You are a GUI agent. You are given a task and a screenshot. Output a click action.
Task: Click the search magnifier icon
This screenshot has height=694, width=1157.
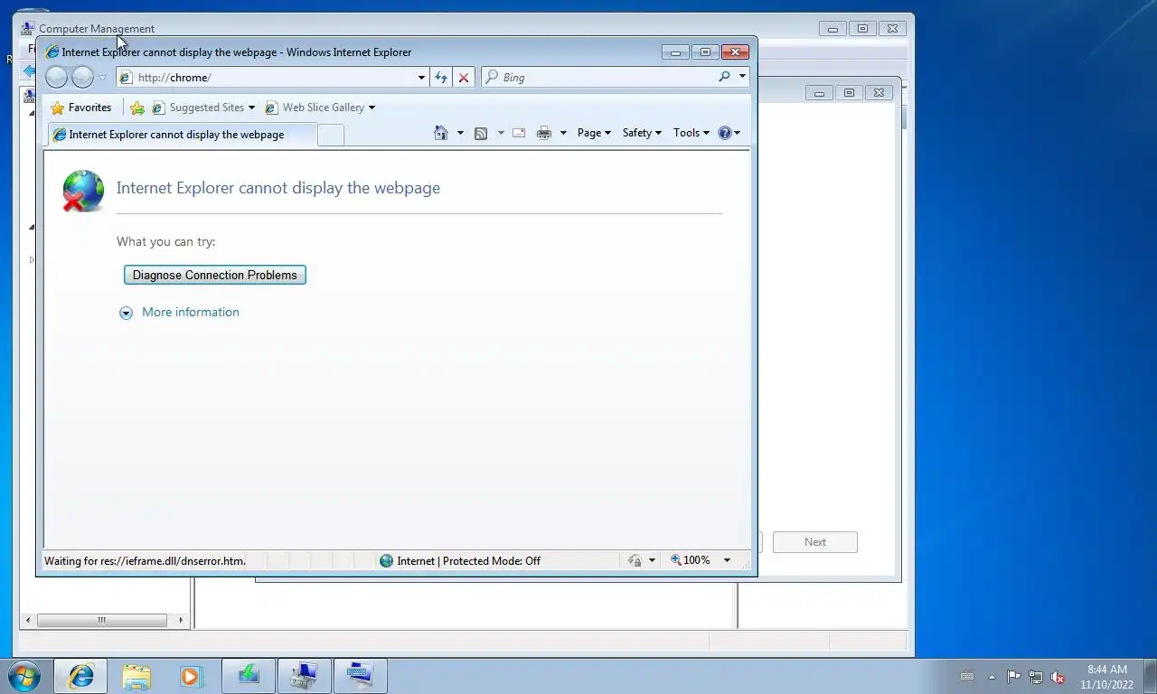click(x=724, y=77)
